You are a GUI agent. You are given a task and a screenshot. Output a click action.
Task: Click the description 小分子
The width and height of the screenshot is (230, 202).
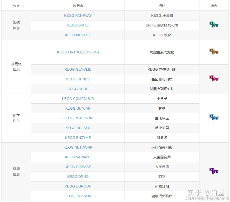click(x=162, y=99)
